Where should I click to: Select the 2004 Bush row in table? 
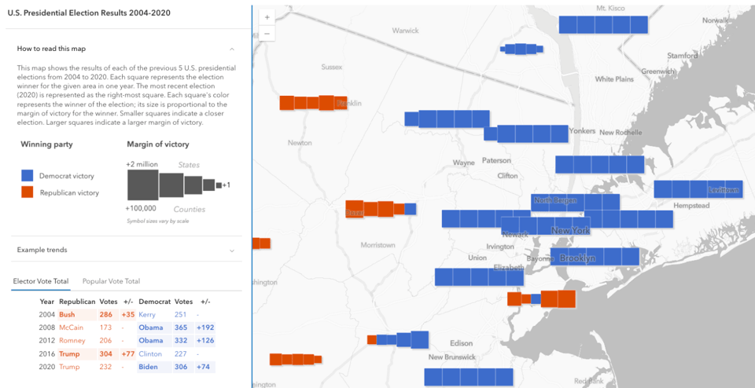67,314
